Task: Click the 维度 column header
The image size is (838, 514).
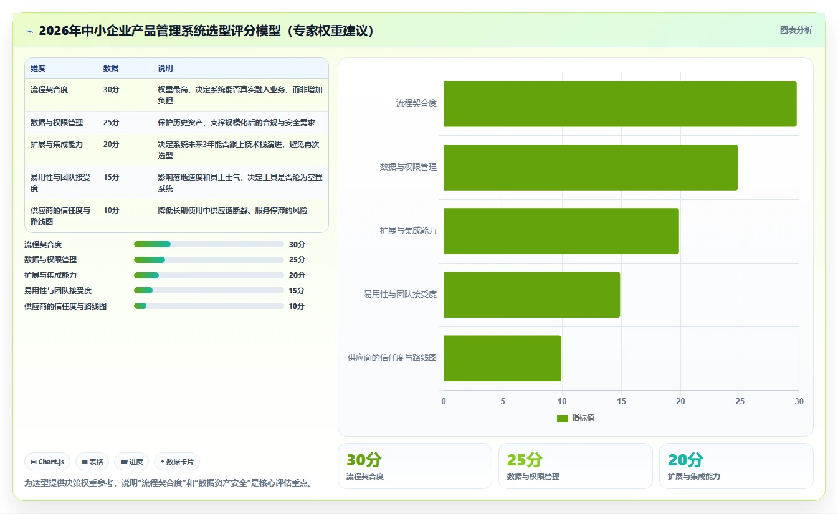Action: [38, 69]
